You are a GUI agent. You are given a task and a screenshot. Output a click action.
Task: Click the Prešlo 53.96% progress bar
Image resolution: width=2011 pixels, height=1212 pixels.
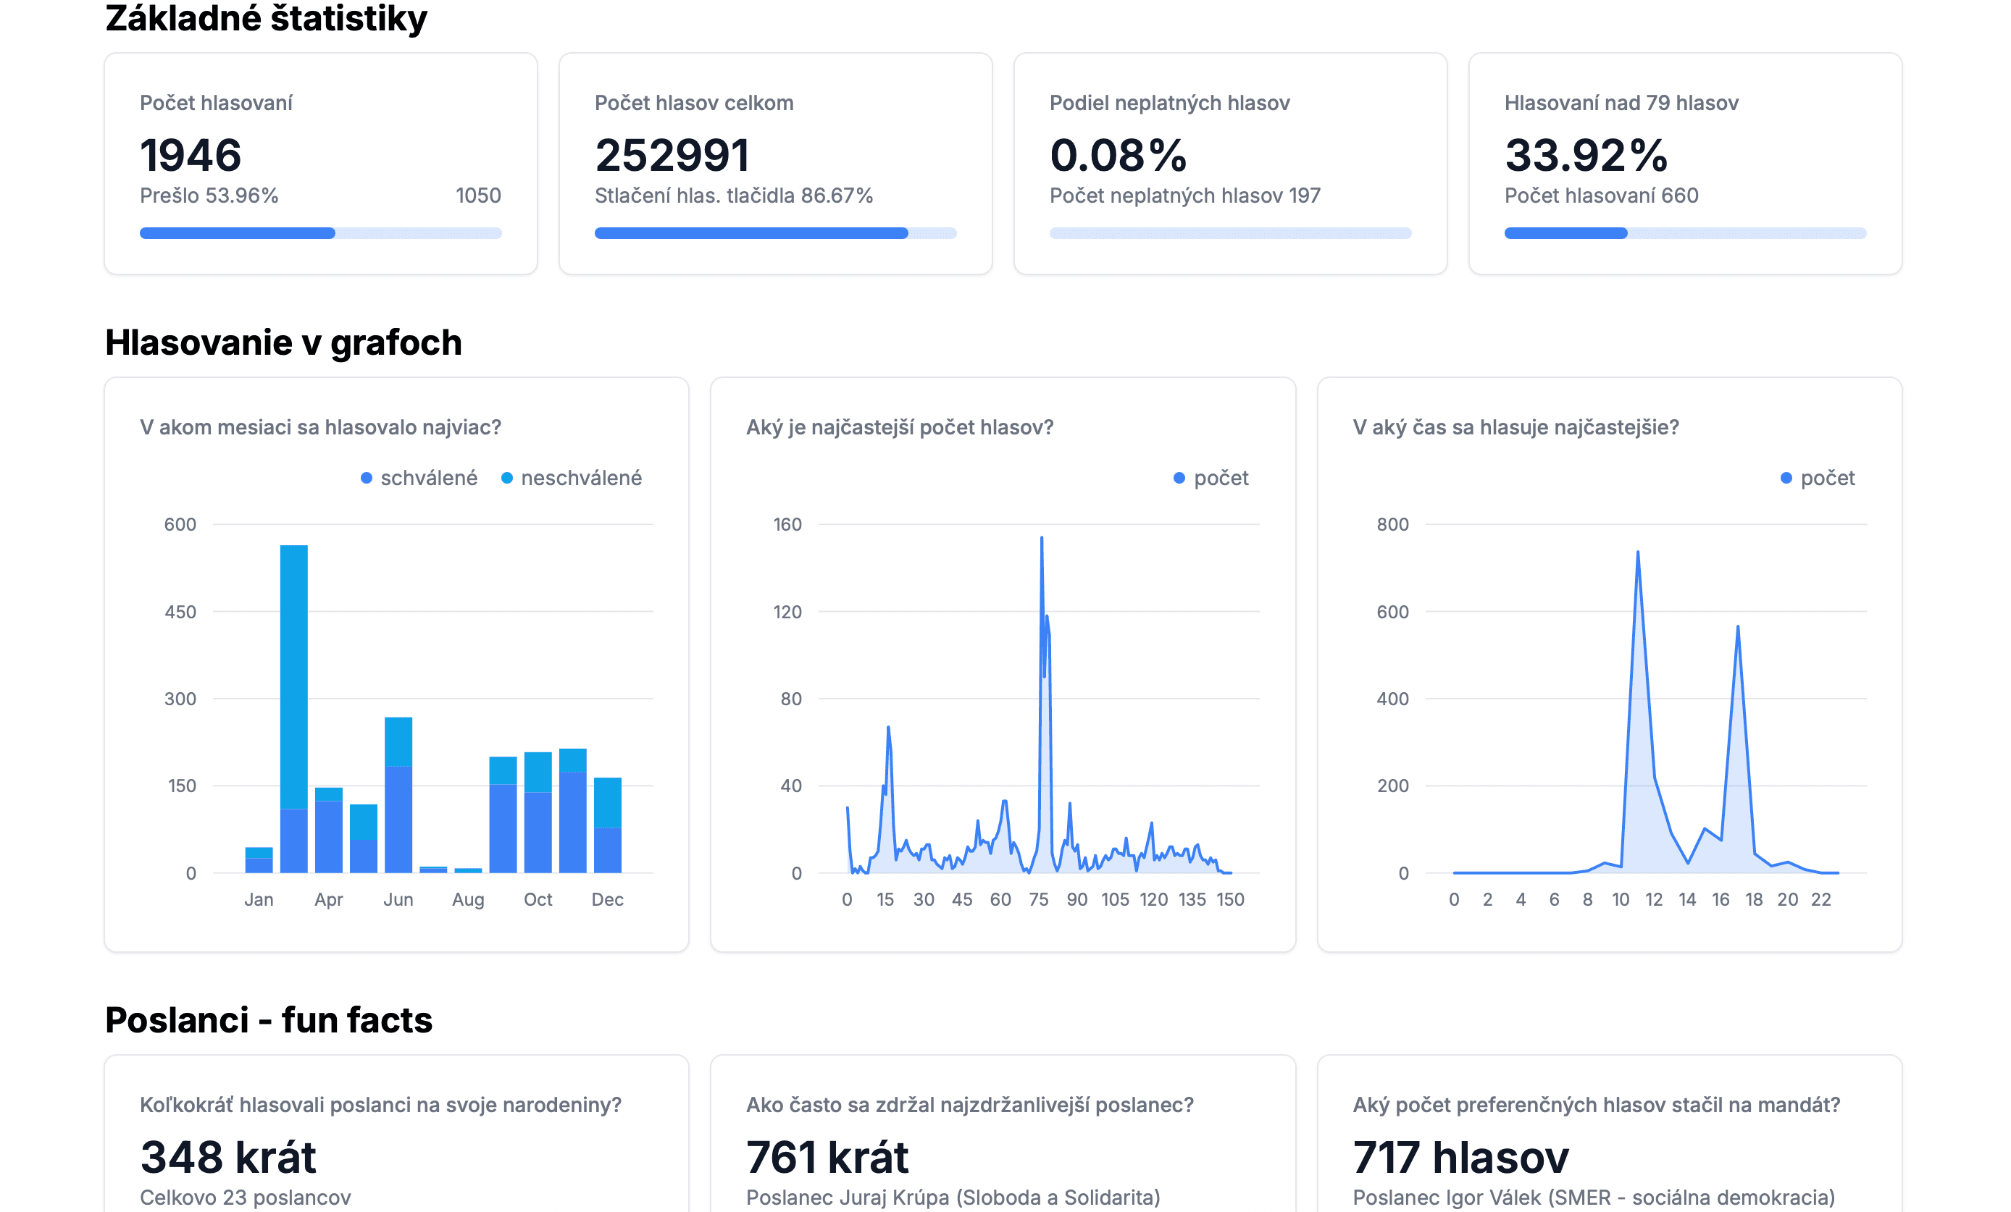pos(320,233)
